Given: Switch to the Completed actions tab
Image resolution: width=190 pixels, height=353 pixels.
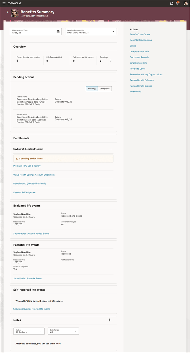Looking at the screenshot, I should point(105,89).
